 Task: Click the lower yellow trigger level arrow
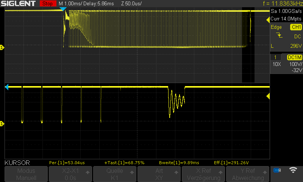pos(268,96)
